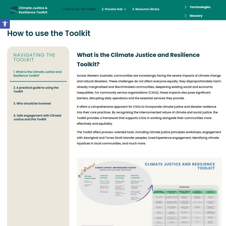Image resolution: width=226 pixels, height=226 pixels.
Task: Select 'What is the Climate Justice' sidebar item
Action: pos(37,73)
